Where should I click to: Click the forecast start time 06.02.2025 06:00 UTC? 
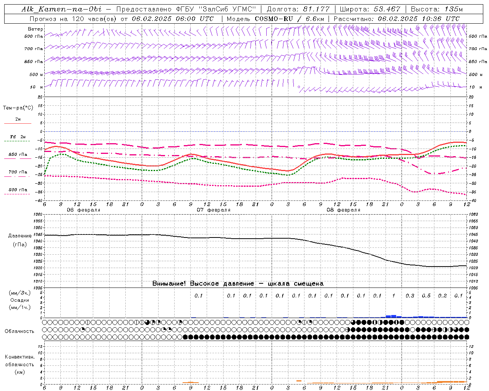pos(173,19)
